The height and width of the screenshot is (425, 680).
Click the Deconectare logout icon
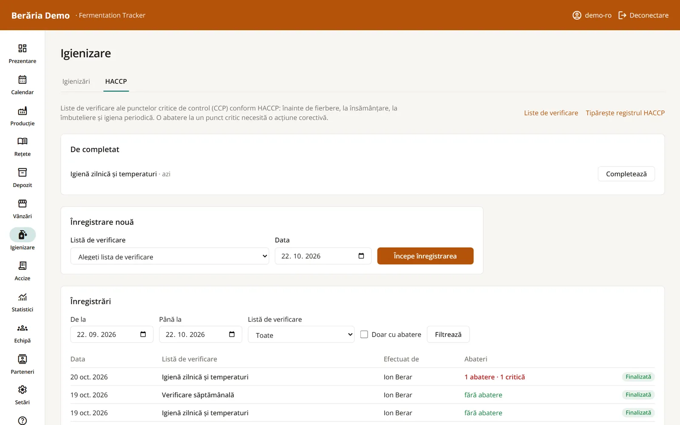pos(622,15)
